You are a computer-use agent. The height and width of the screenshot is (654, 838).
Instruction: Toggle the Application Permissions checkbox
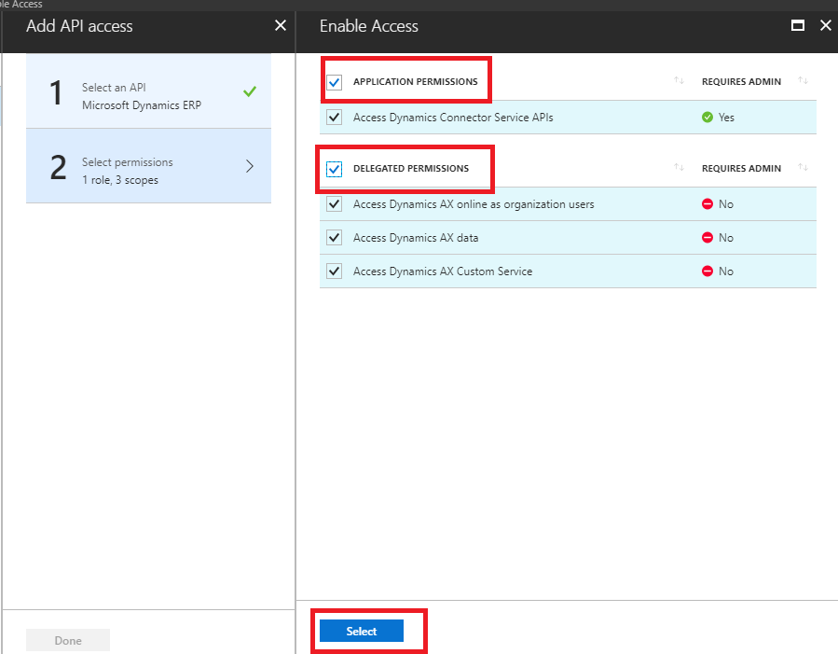(x=335, y=82)
